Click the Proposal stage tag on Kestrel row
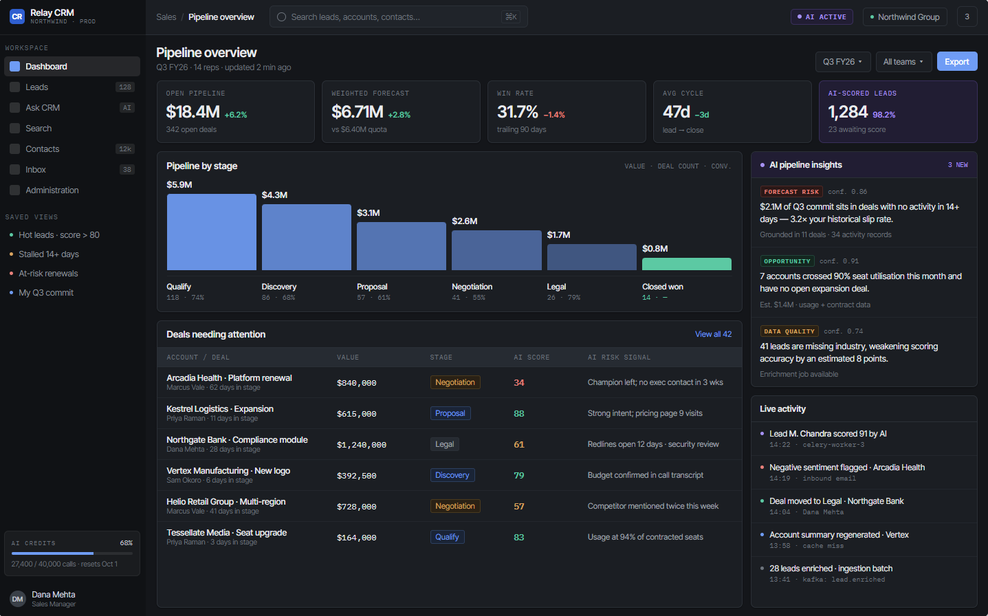988x616 pixels. click(x=450, y=413)
